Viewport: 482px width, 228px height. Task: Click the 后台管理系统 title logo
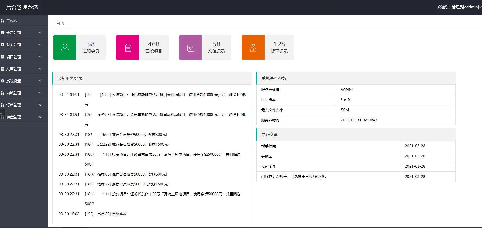click(22, 7)
